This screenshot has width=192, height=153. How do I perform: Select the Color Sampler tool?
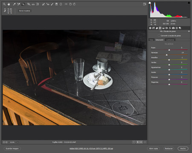(18, 4)
